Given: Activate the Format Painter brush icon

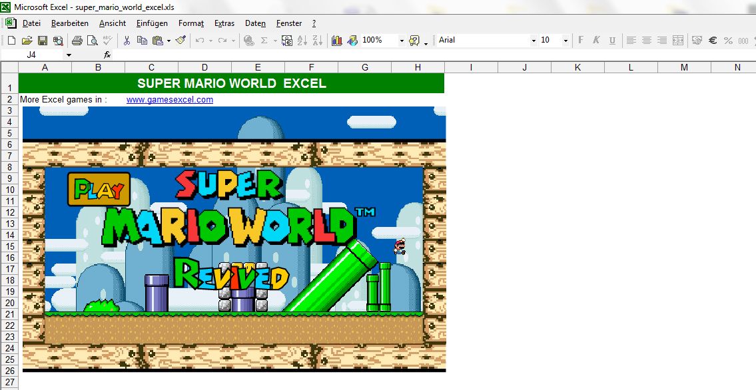Looking at the screenshot, I should [x=181, y=41].
